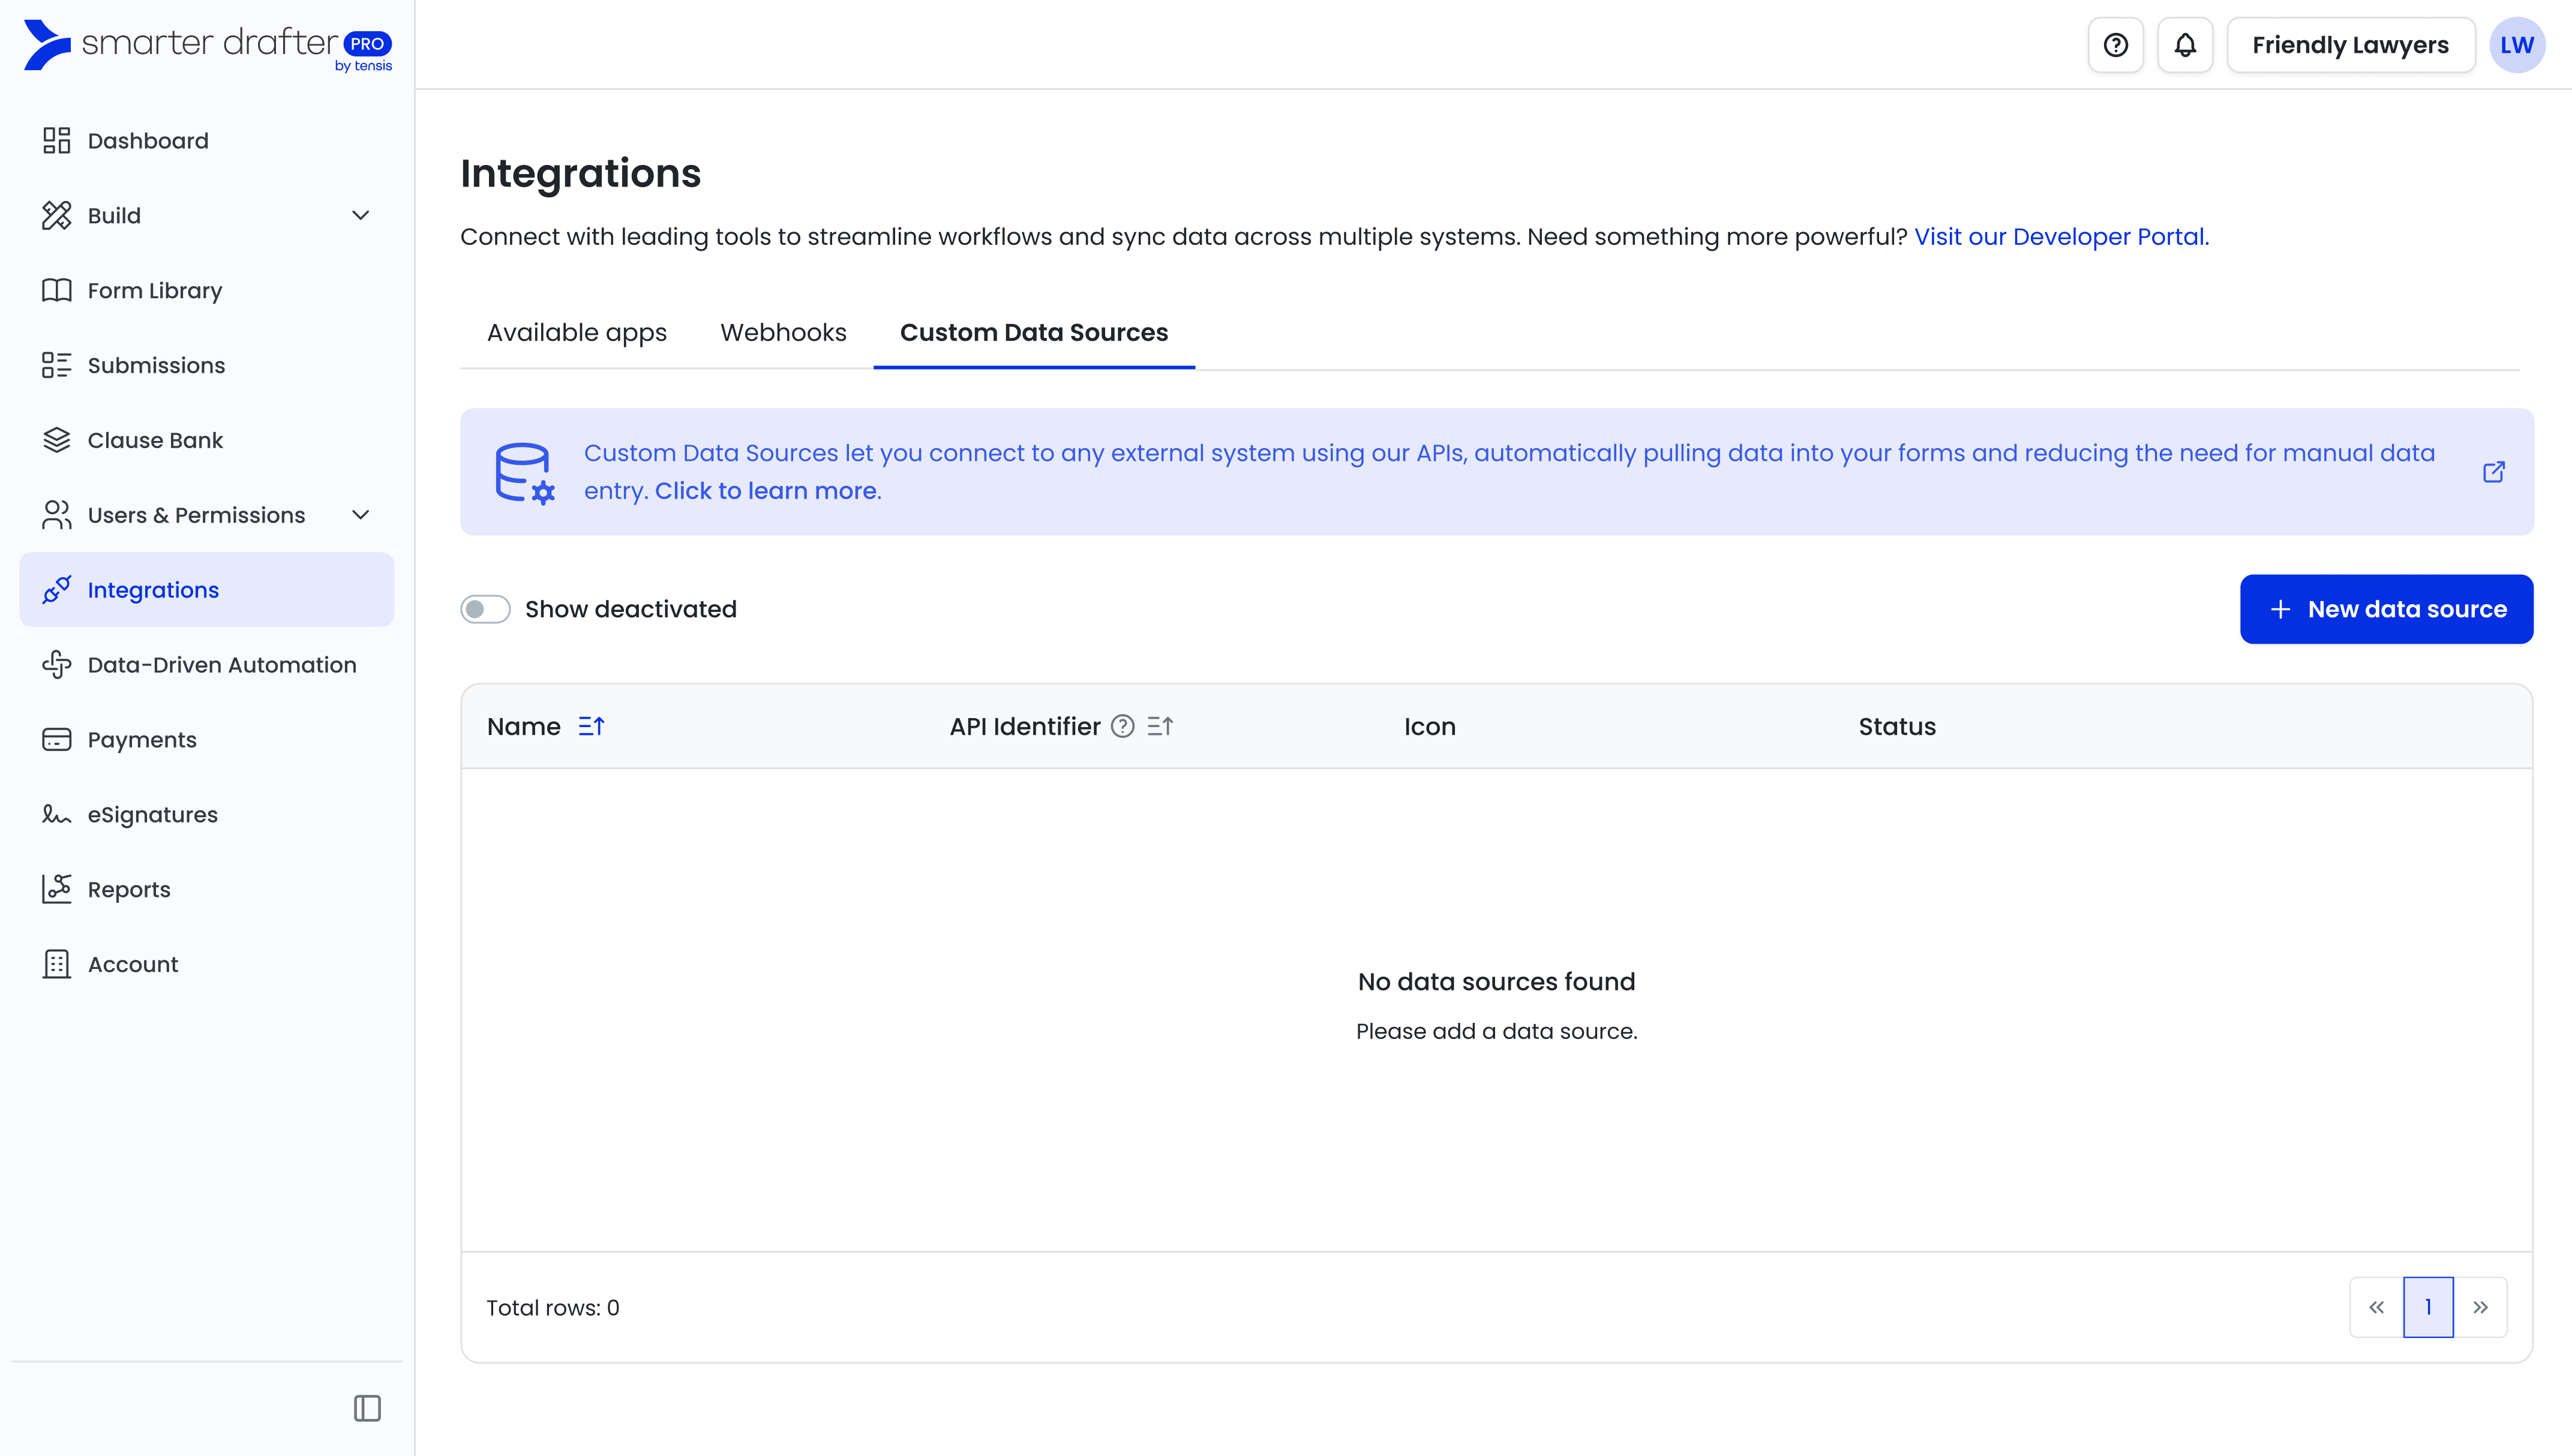Sort by API Identifier column icon
This screenshot has height=1456, width=2572.
pyautogui.click(x=1160, y=727)
